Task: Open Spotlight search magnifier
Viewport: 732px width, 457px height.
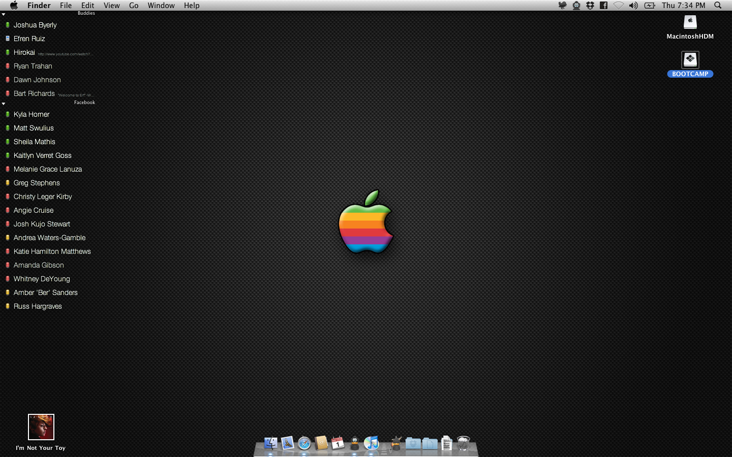Action: point(718,6)
